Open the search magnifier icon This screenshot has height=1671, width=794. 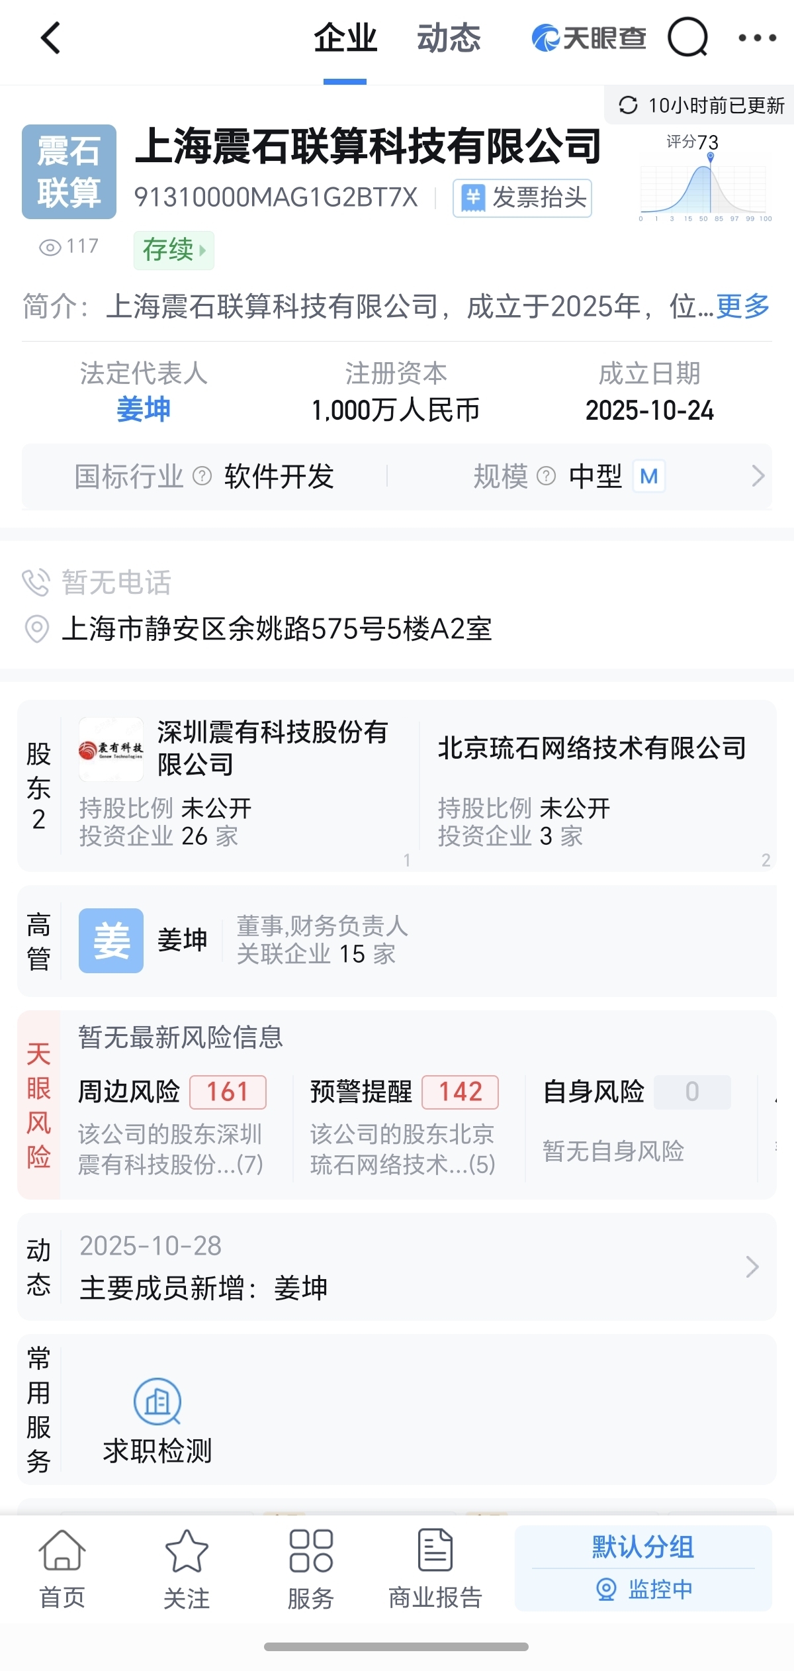click(x=687, y=38)
